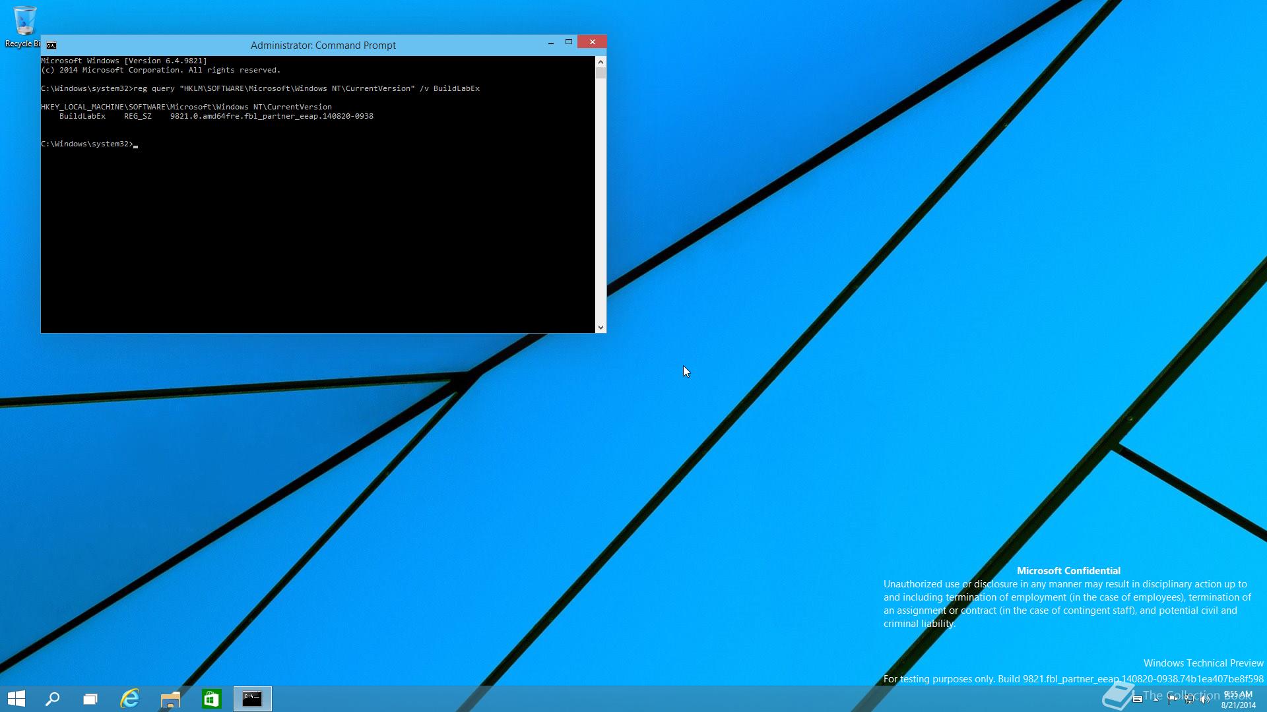Click the 'reg query' command line
The height and width of the screenshot is (712, 1267).
(260, 88)
